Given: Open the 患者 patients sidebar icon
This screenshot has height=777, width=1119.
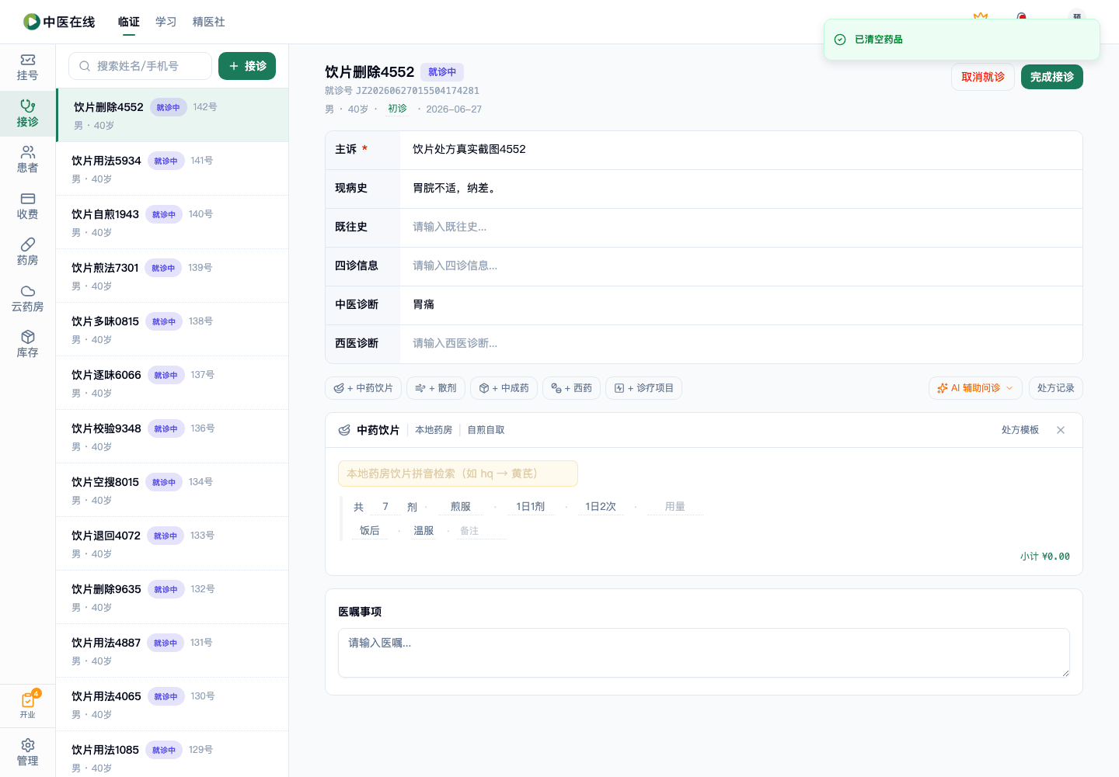Looking at the screenshot, I should tap(27, 159).
